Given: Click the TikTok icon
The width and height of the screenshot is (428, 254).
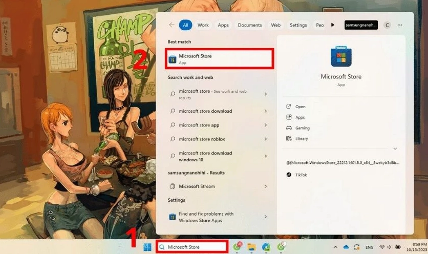Looking at the screenshot, I should pos(289,175).
